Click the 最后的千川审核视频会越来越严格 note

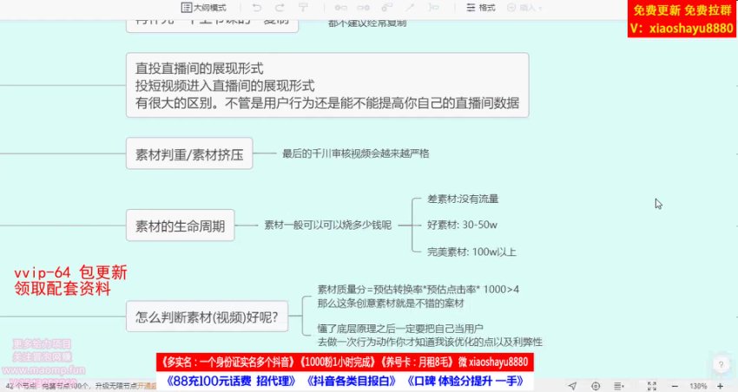tap(355, 154)
